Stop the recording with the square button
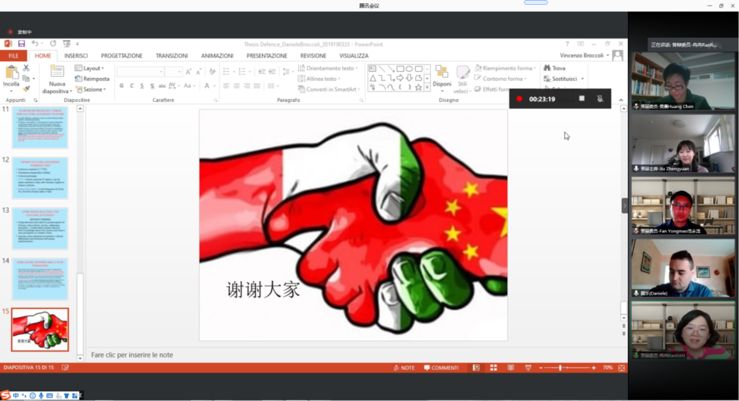Screen dimensions: 739x401 click(x=582, y=99)
